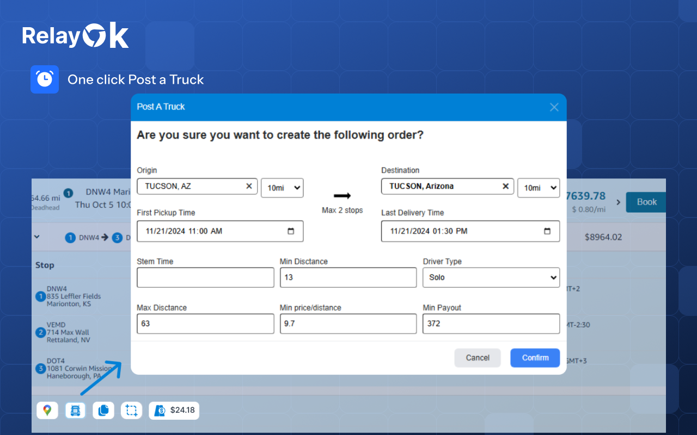Click the First Pickup Time field
This screenshot has height=435, width=697.
click(220, 231)
